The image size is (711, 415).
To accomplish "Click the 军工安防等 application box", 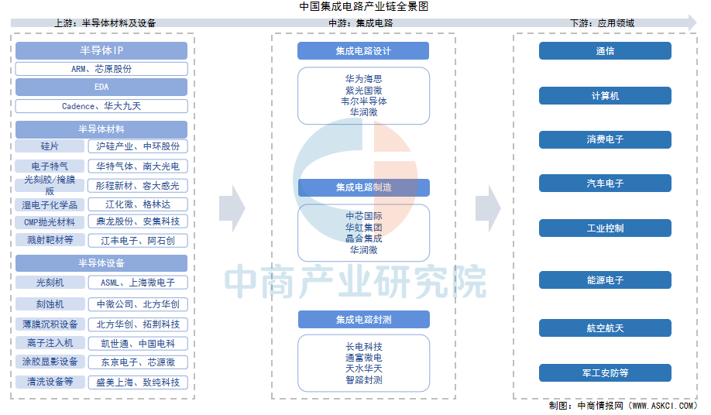I will (x=605, y=373).
